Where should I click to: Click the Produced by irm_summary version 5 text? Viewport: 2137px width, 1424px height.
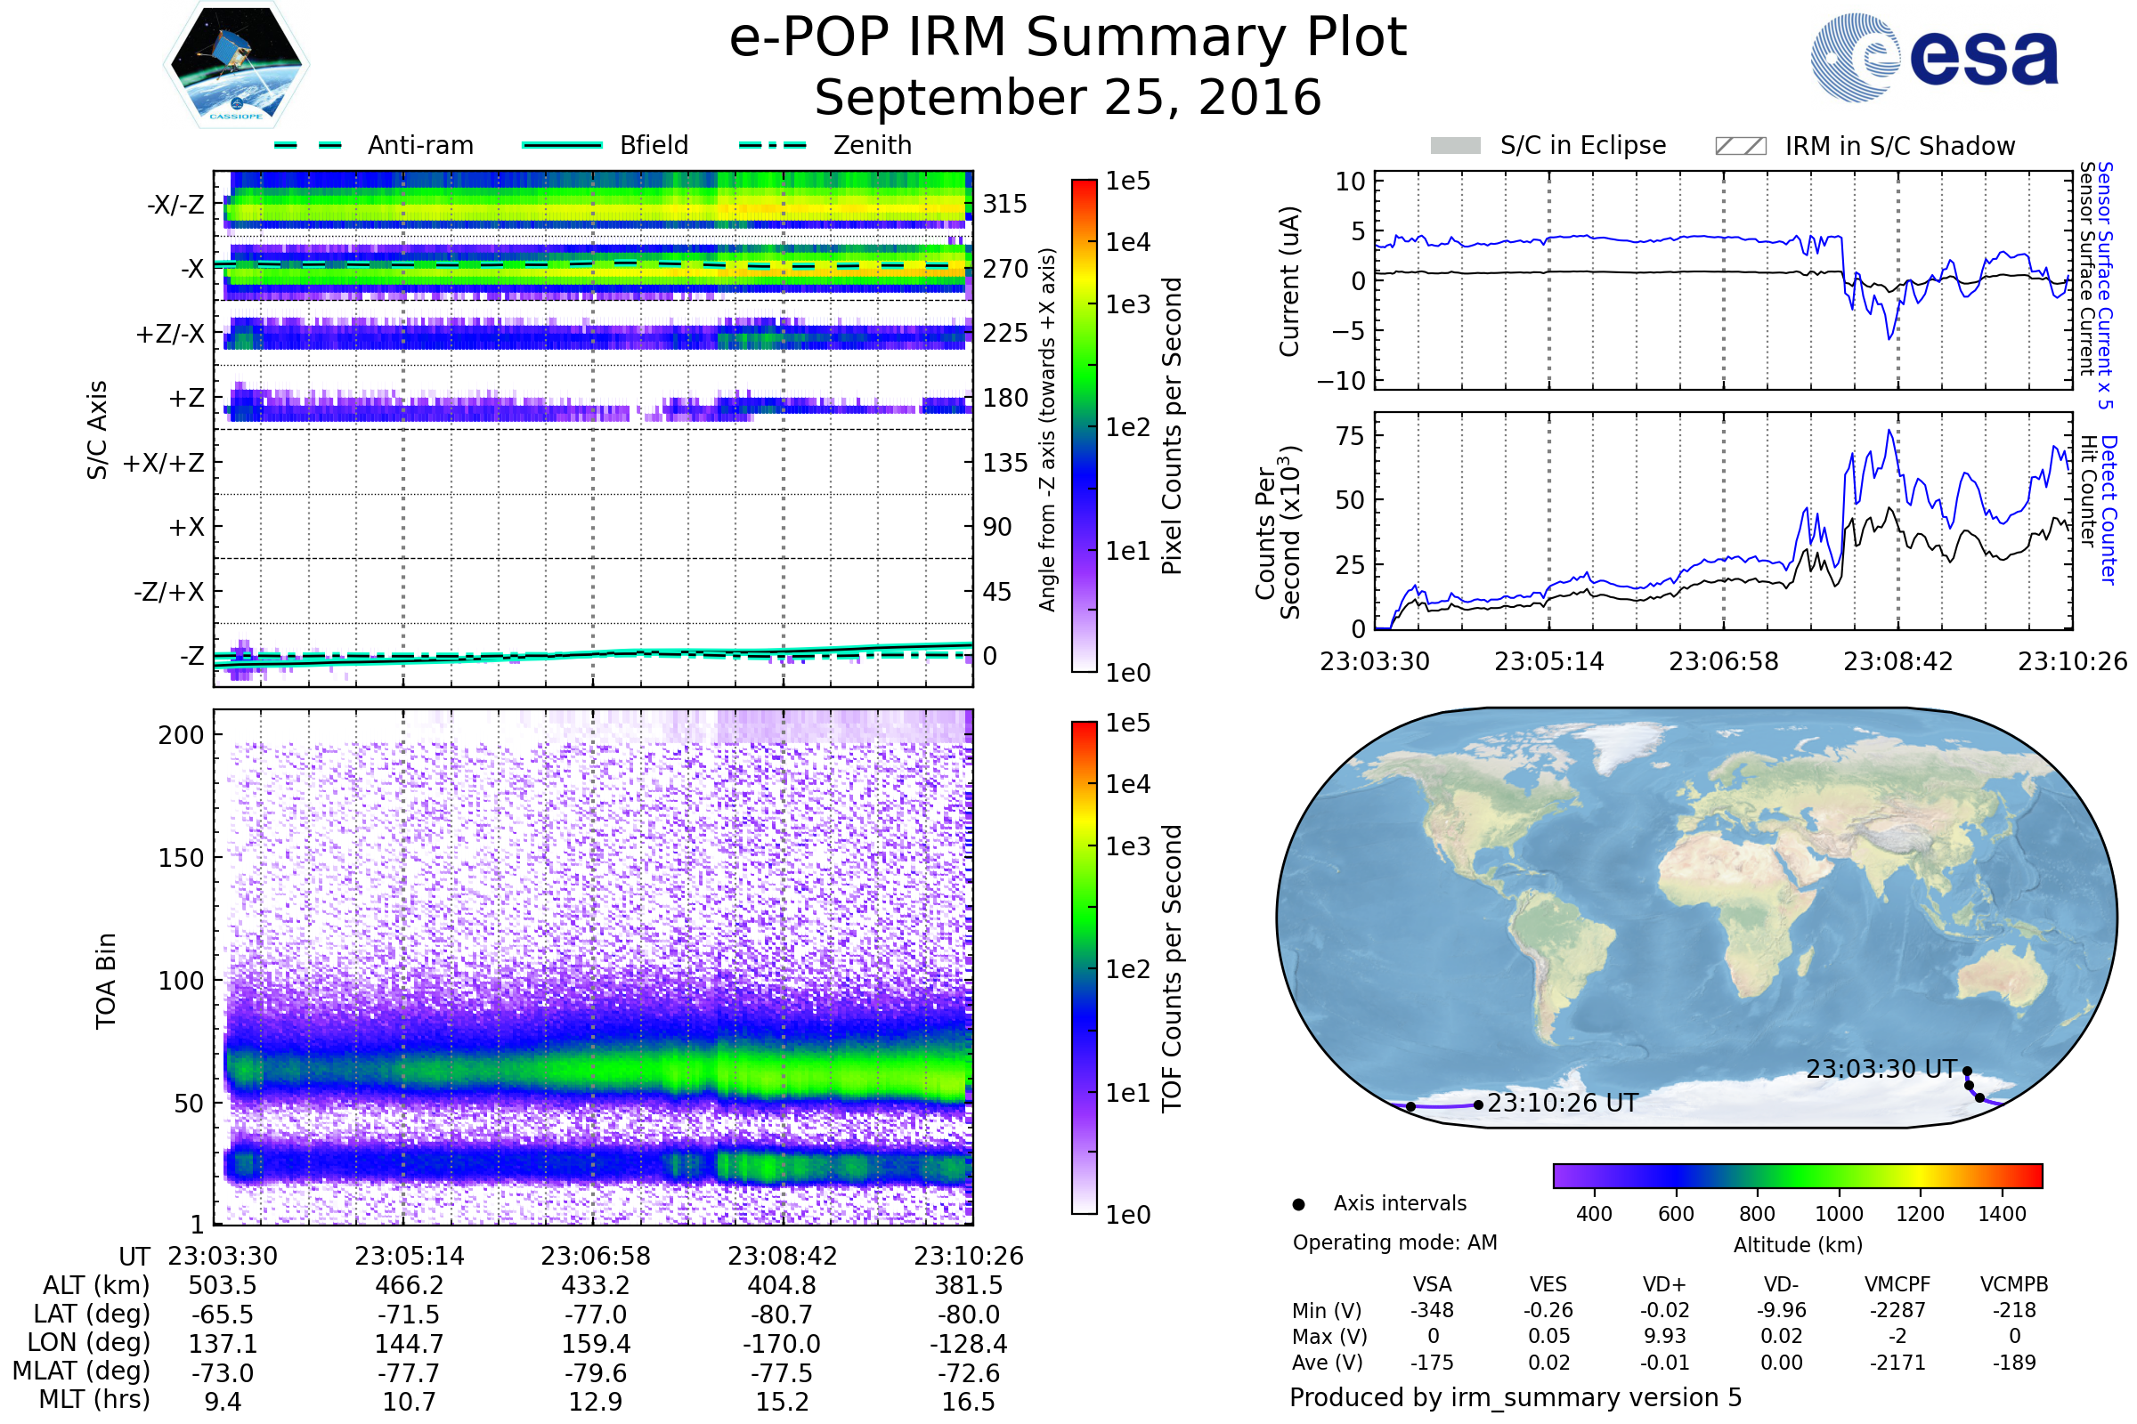1515,1397
